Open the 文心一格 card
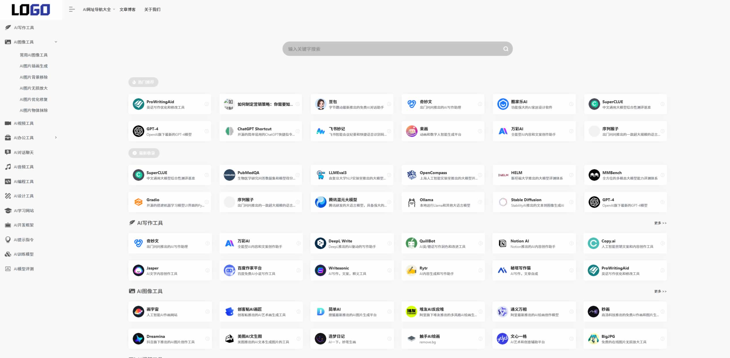The height and width of the screenshot is (358, 730). point(534,339)
